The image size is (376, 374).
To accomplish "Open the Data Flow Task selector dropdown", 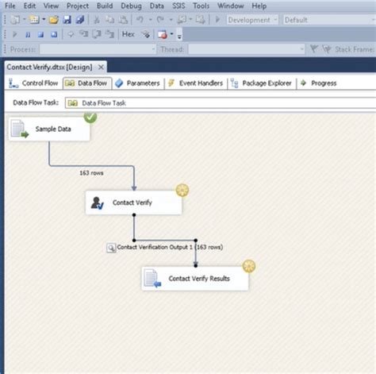I will (x=221, y=102).
